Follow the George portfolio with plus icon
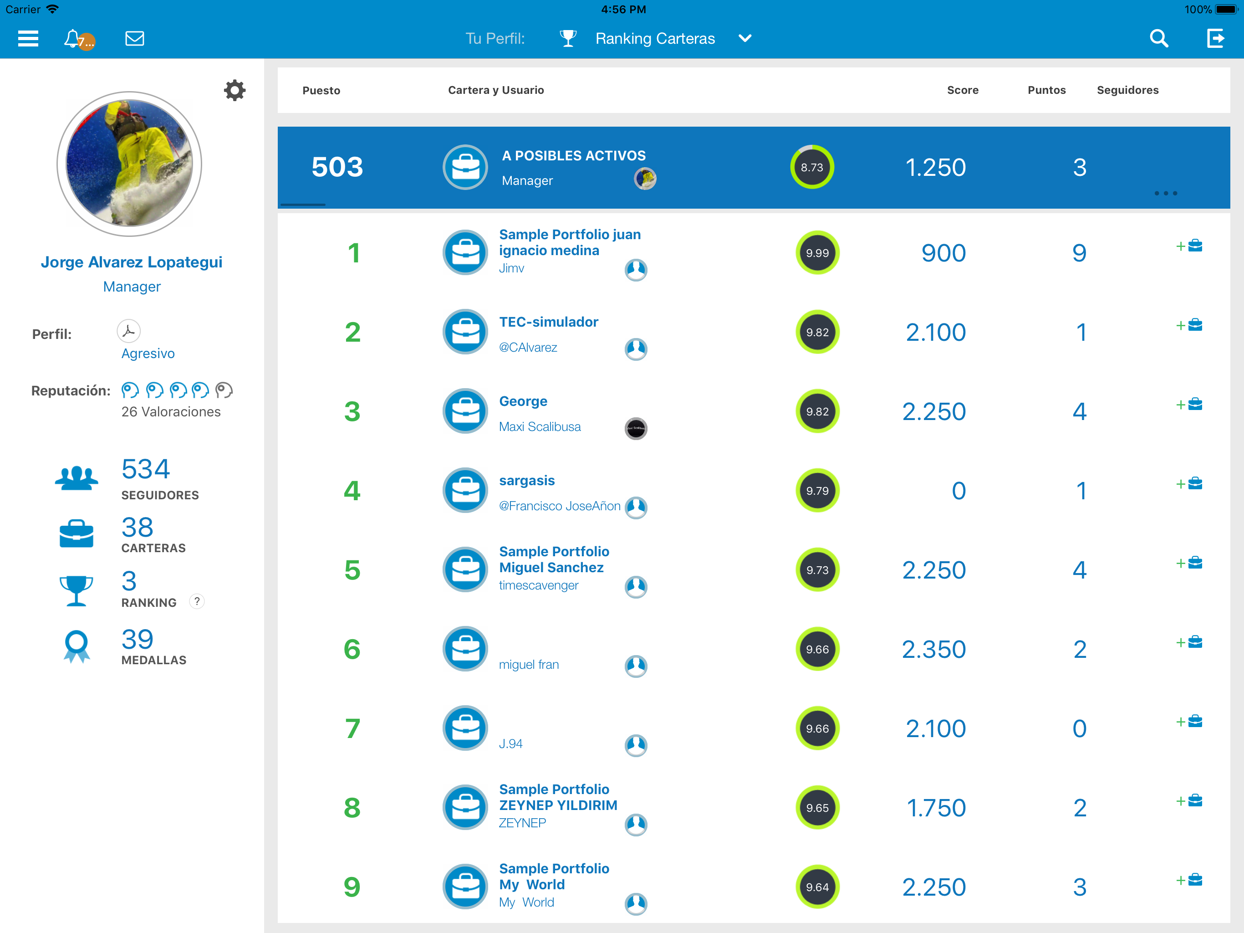Image resolution: width=1244 pixels, height=933 pixels. [x=1189, y=405]
